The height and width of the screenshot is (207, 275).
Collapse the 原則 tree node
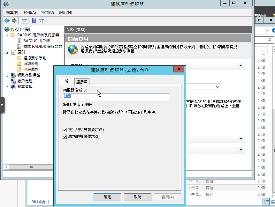tap(8, 52)
